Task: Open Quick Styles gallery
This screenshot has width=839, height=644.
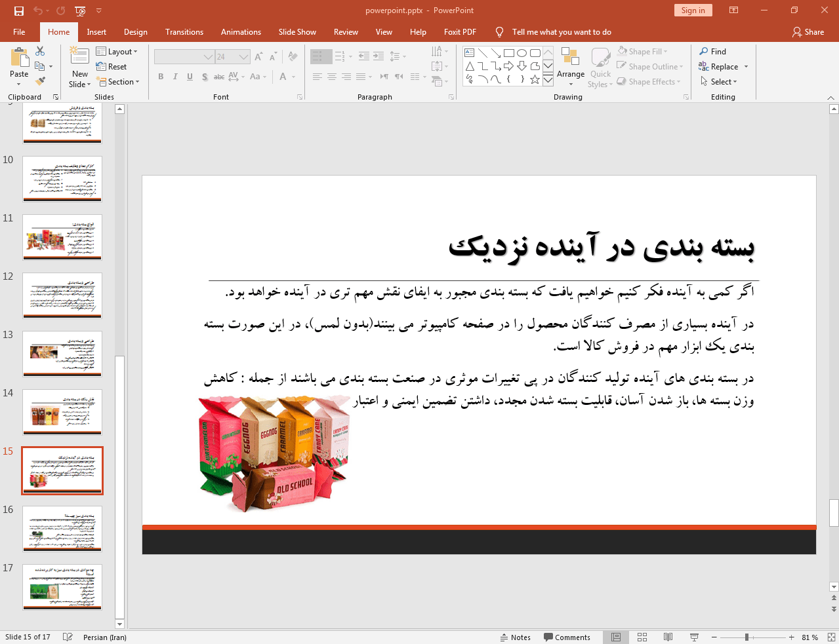Action: point(600,67)
